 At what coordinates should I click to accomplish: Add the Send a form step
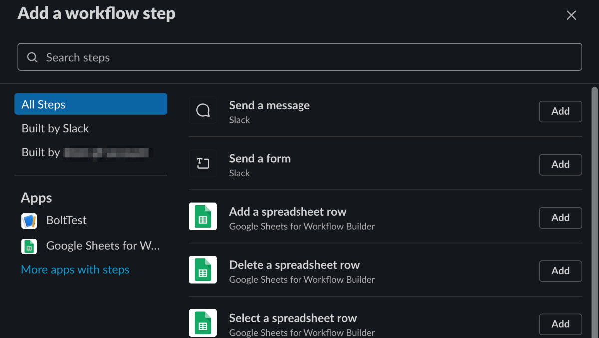[x=560, y=164]
